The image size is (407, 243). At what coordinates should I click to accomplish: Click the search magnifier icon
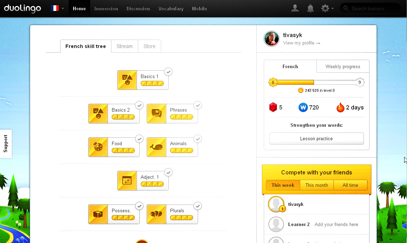coord(346,8)
